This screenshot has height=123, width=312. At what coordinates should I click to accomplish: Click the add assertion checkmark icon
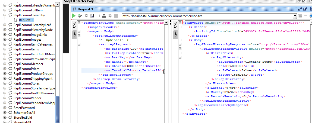[x=80, y=16]
